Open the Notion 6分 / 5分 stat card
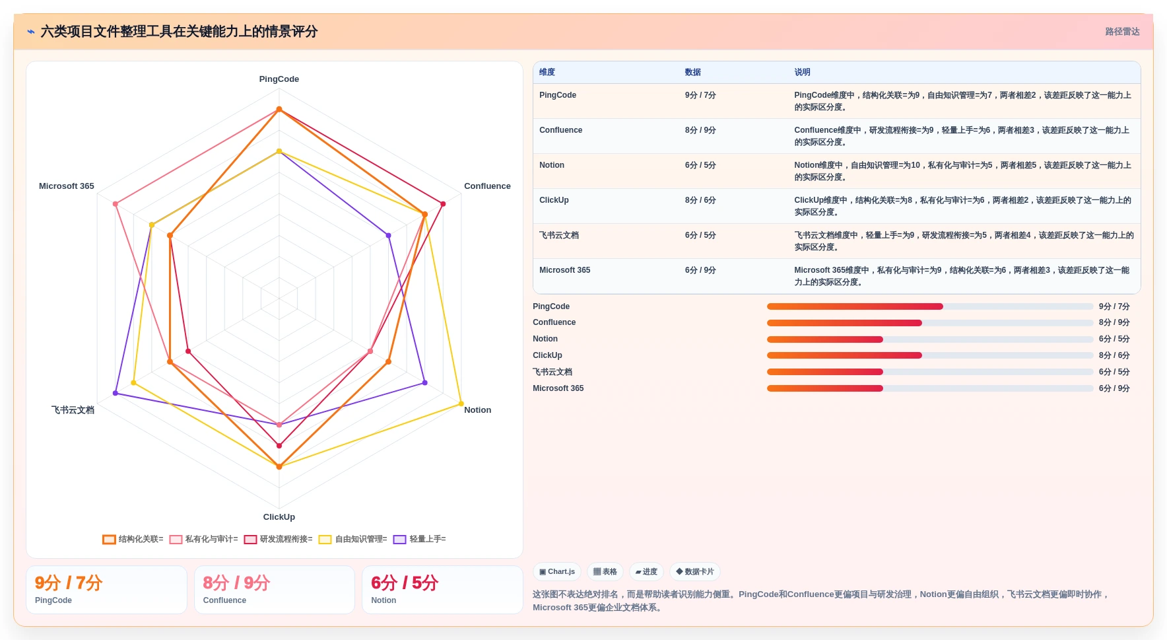The image size is (1167, 640). tap(442, 590)
